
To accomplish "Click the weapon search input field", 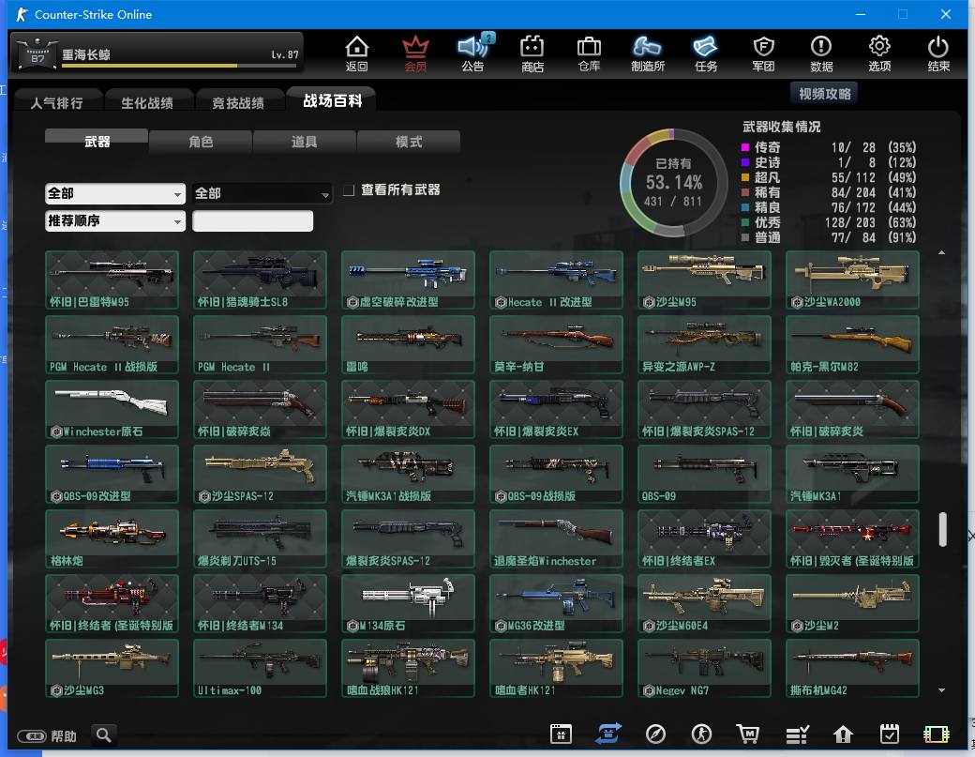I will click(252, 220).
